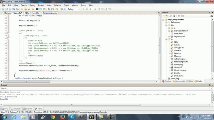
Task: Open Firefox from the taskbar
Action: point(63,117)
